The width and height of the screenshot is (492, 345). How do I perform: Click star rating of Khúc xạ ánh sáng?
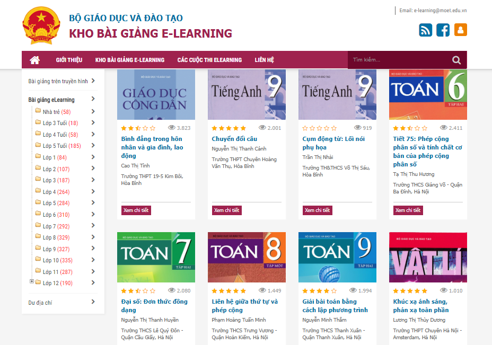point(410,291)
